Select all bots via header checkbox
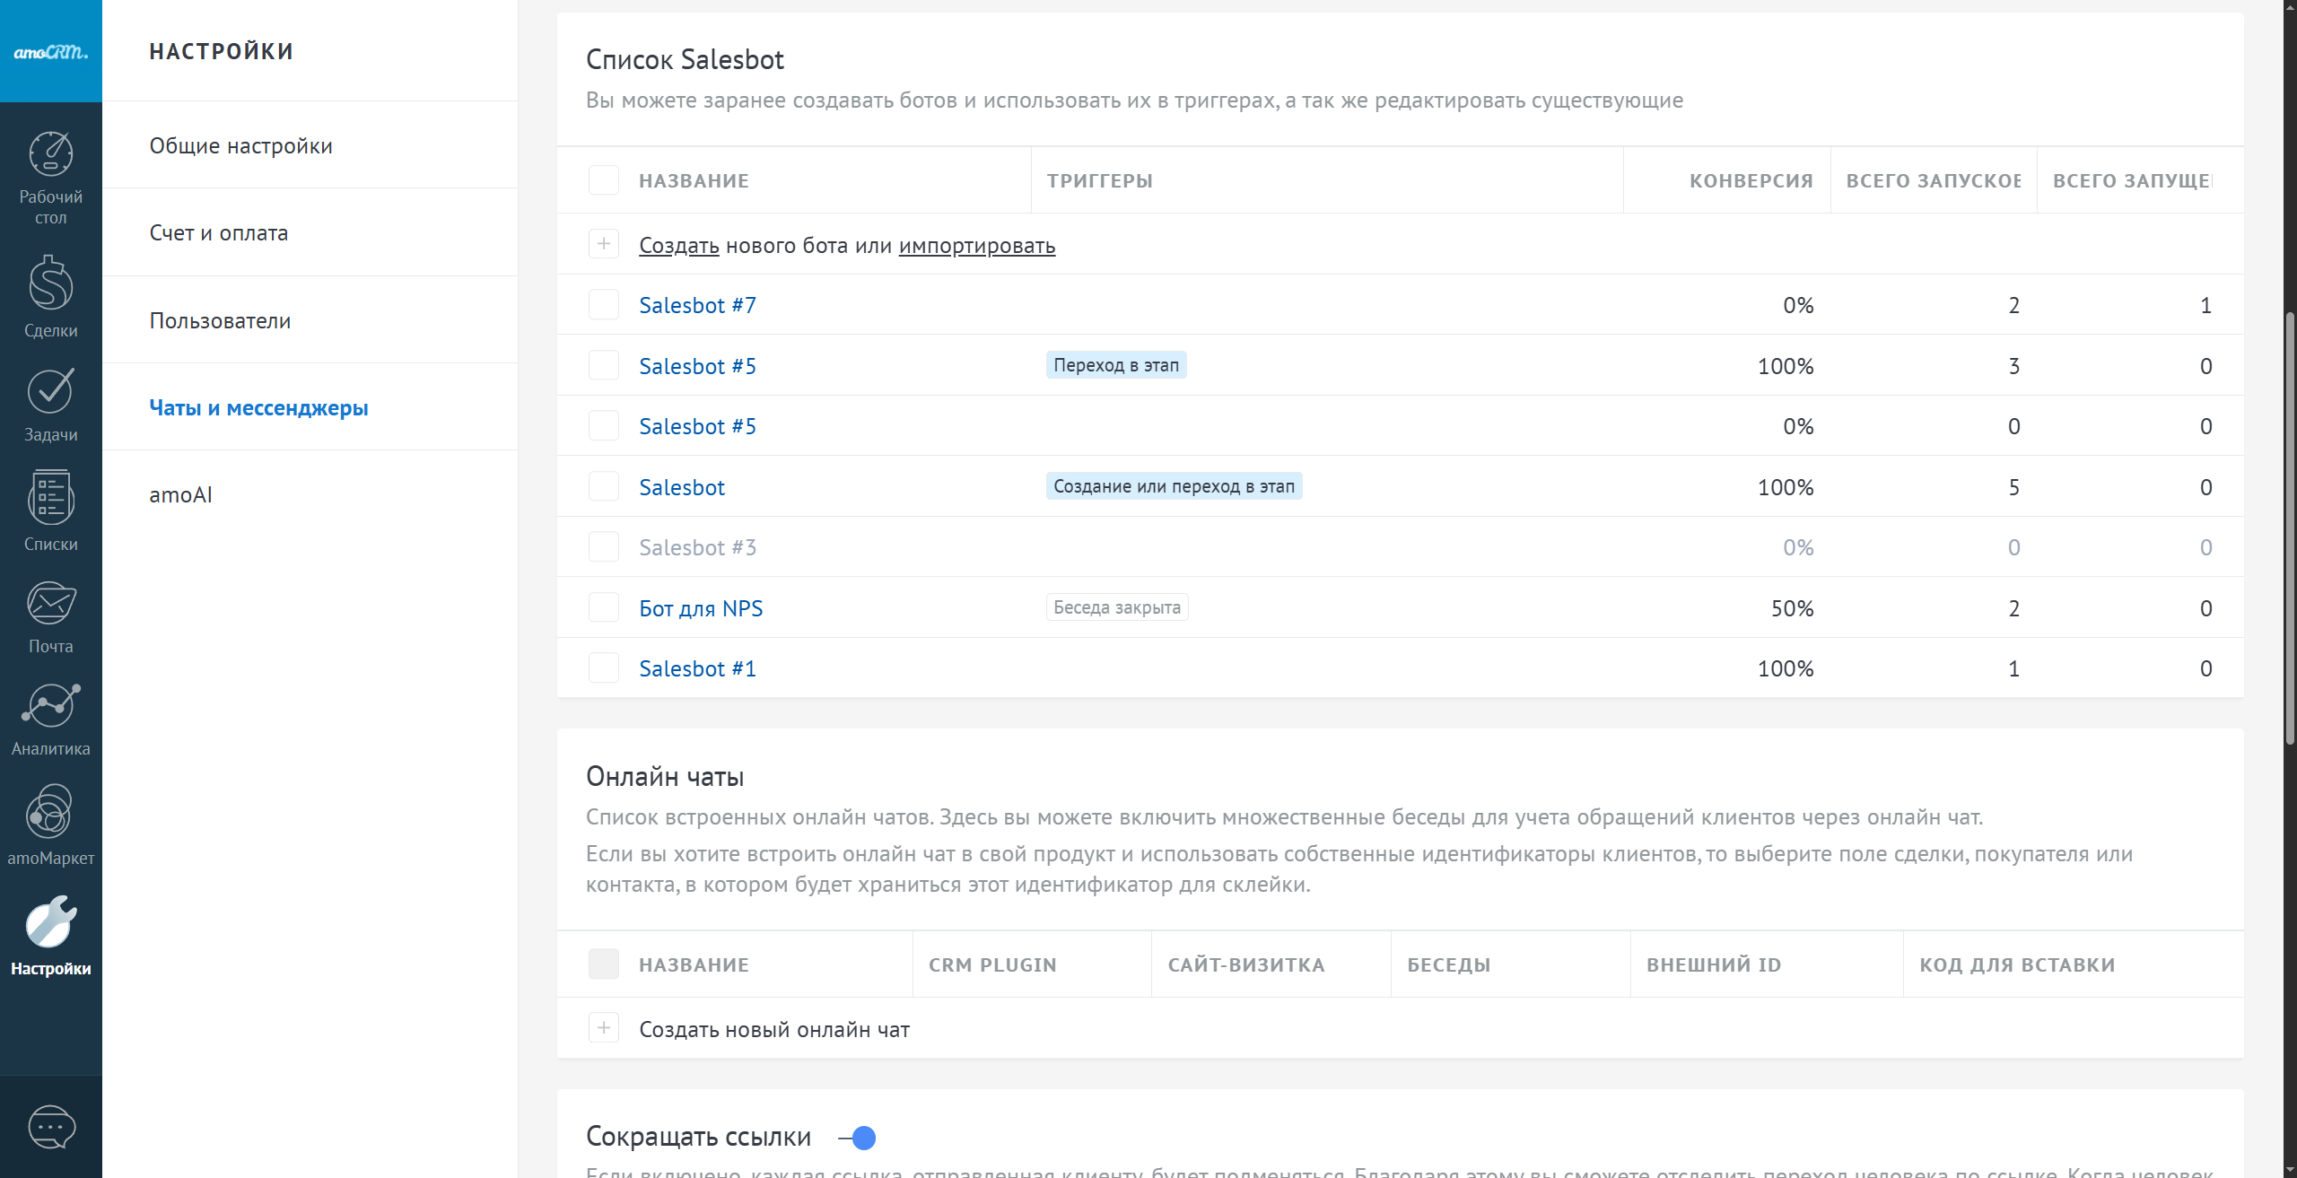Image resolution: width=2297 pixels, height=1178 pixels. [604, 180]
